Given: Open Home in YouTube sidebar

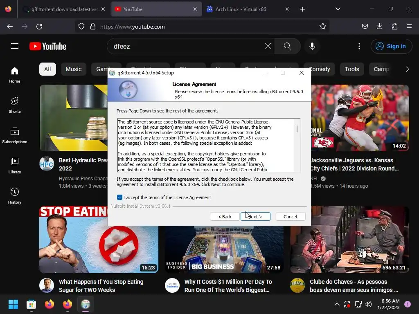Looking at the screenshot, I should tap(15, 75).
